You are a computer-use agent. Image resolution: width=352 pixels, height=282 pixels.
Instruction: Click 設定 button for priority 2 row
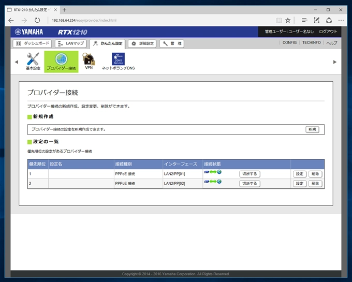tap(300, 184)
